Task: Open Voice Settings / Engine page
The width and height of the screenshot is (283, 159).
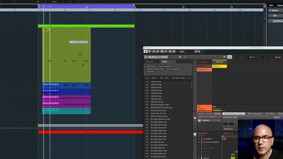Action: coord(233,114)
